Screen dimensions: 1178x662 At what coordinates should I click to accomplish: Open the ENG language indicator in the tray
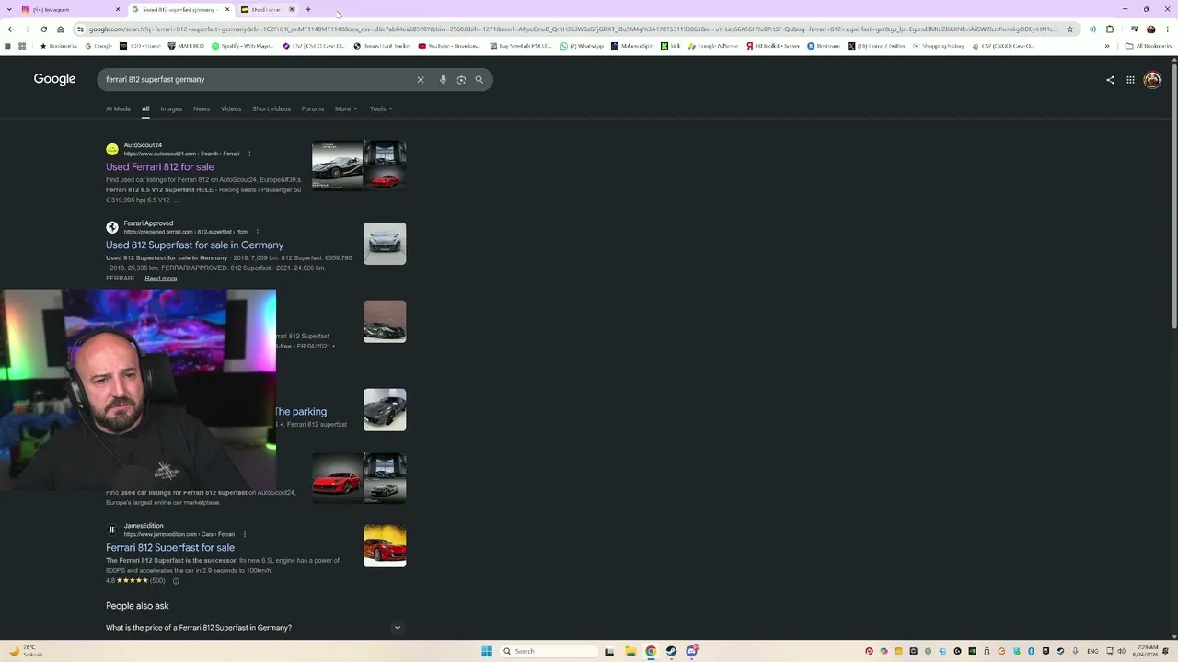[1092, 651]
